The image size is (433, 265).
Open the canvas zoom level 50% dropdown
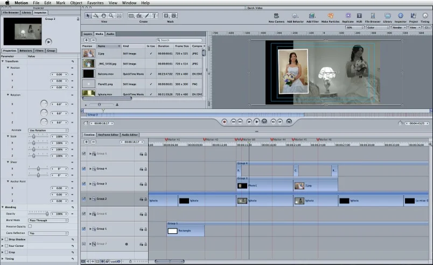(355, 27)
